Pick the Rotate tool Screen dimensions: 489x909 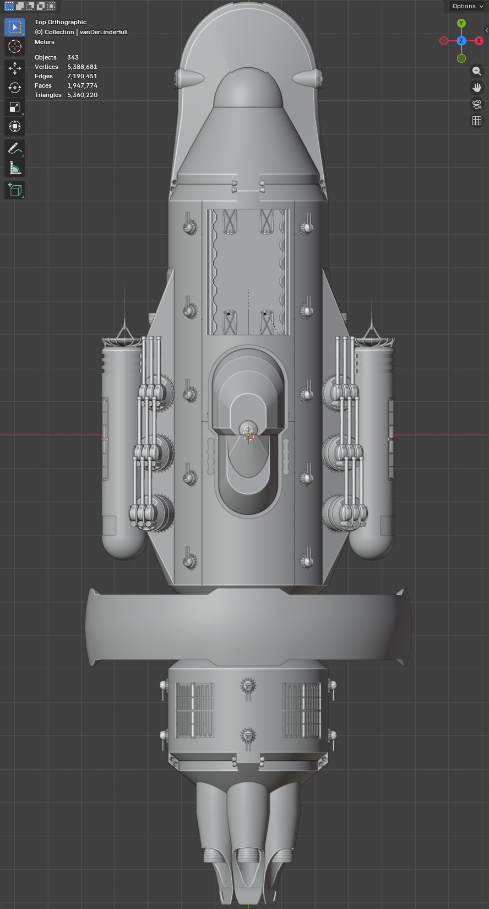[x=15, y=88]
